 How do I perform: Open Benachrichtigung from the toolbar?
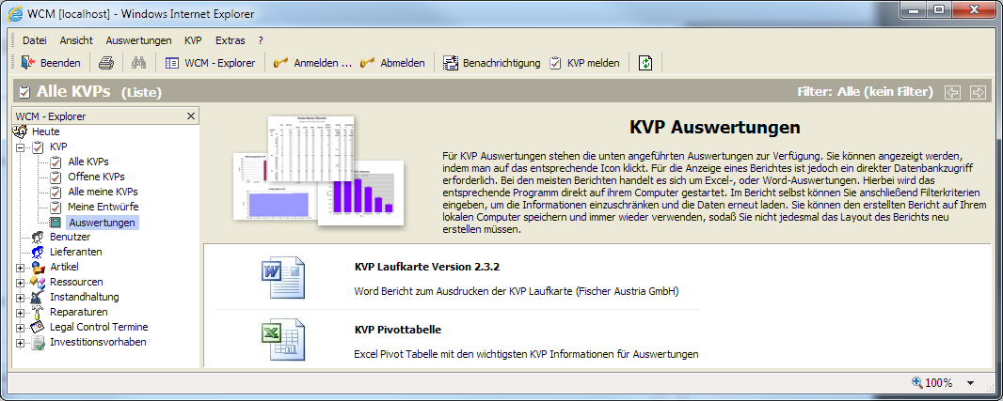[492, 63]
